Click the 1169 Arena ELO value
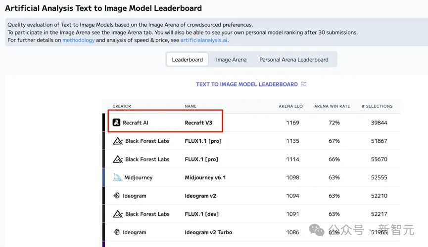The height and width of the screenshot is (247, 428). [x=292, y=123]
